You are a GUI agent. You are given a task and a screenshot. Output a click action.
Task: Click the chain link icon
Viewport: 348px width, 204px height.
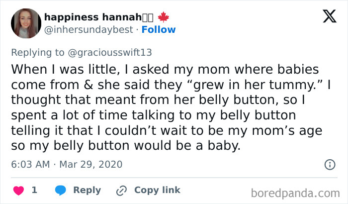(121, 190)
